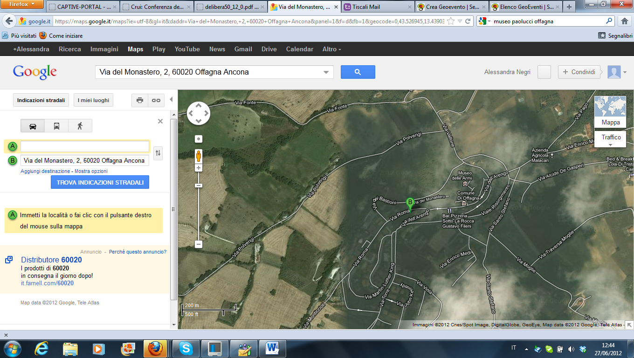Close the directions panel X
This screenshot has height=358, width=634.
[x=160, y=121]
